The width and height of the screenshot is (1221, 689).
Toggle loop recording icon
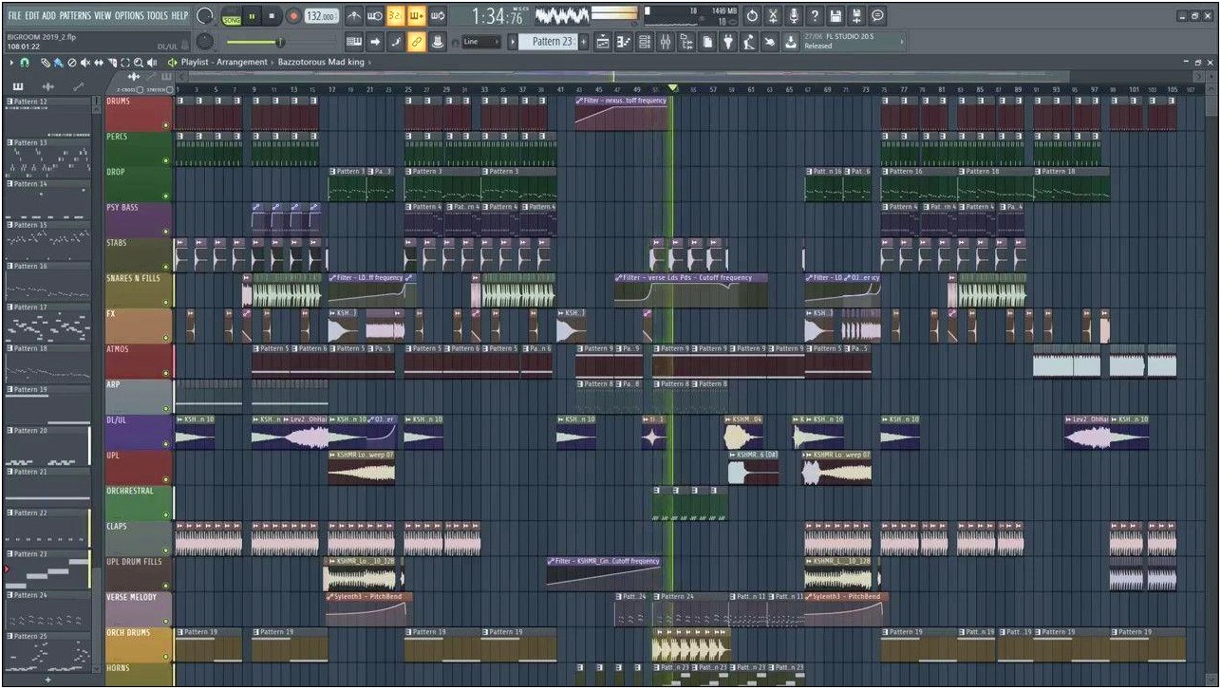(x=438, y=16)
